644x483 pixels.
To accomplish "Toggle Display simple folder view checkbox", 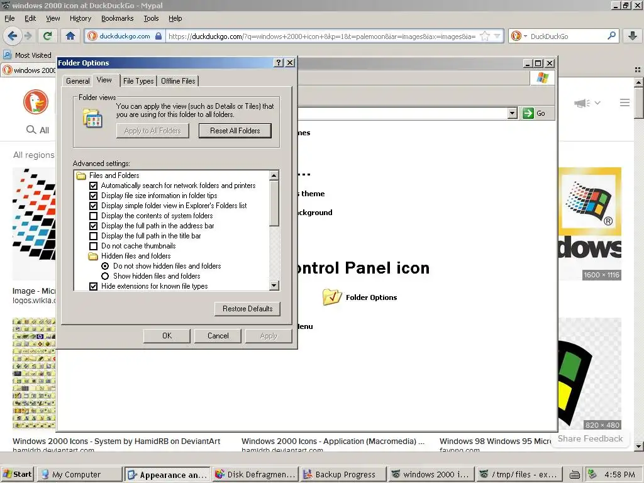I will coord(93,206).
